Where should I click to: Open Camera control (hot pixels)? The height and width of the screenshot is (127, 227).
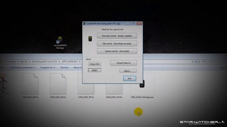click(117, 51)
